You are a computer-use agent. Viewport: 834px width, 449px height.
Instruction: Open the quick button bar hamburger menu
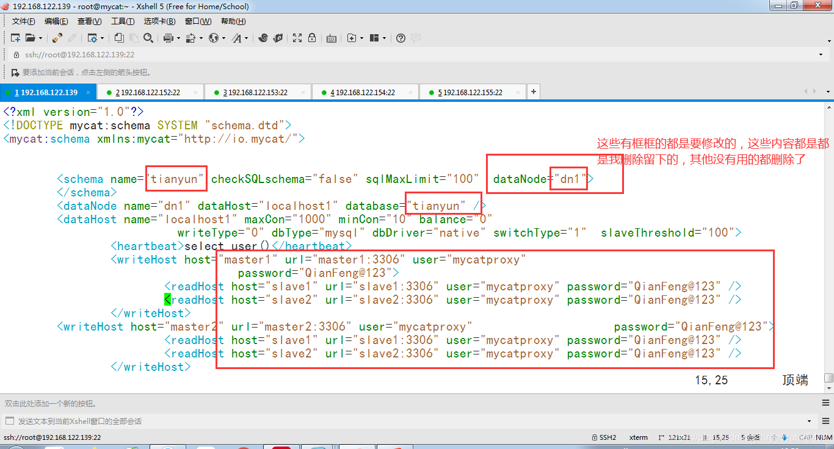coord(827,403)
